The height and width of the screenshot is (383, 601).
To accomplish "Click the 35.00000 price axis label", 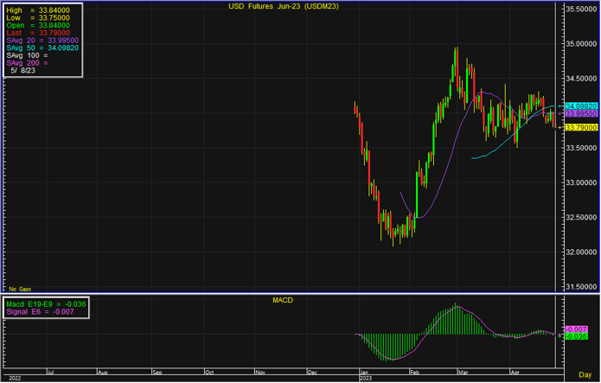I will [581, 41].
